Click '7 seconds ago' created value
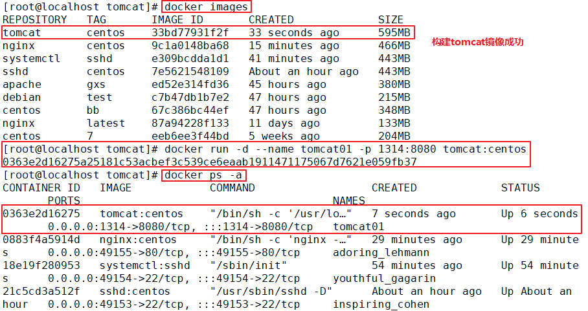The width and height of the screenshot is (588, 311). [414, 214]
